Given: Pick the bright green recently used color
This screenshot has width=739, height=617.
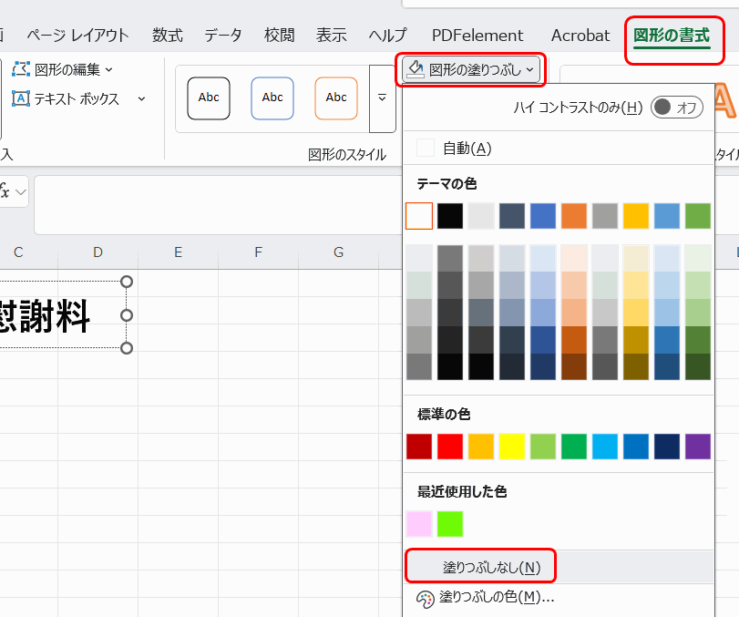Looking at the screenshot, I should tap(450, 524).
